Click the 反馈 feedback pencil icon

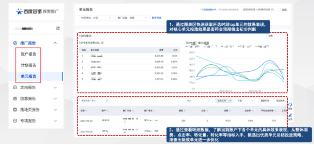pyautogui.click(x=290, y=115)
